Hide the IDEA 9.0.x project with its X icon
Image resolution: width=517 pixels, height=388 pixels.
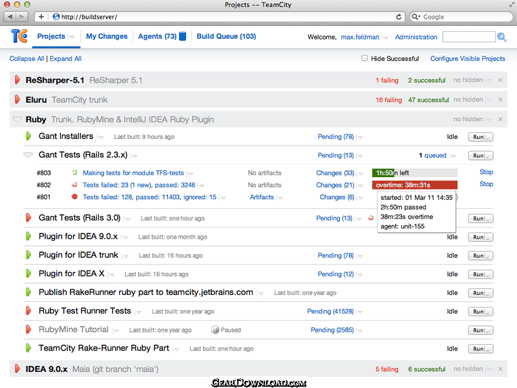[x=500, y=369]
